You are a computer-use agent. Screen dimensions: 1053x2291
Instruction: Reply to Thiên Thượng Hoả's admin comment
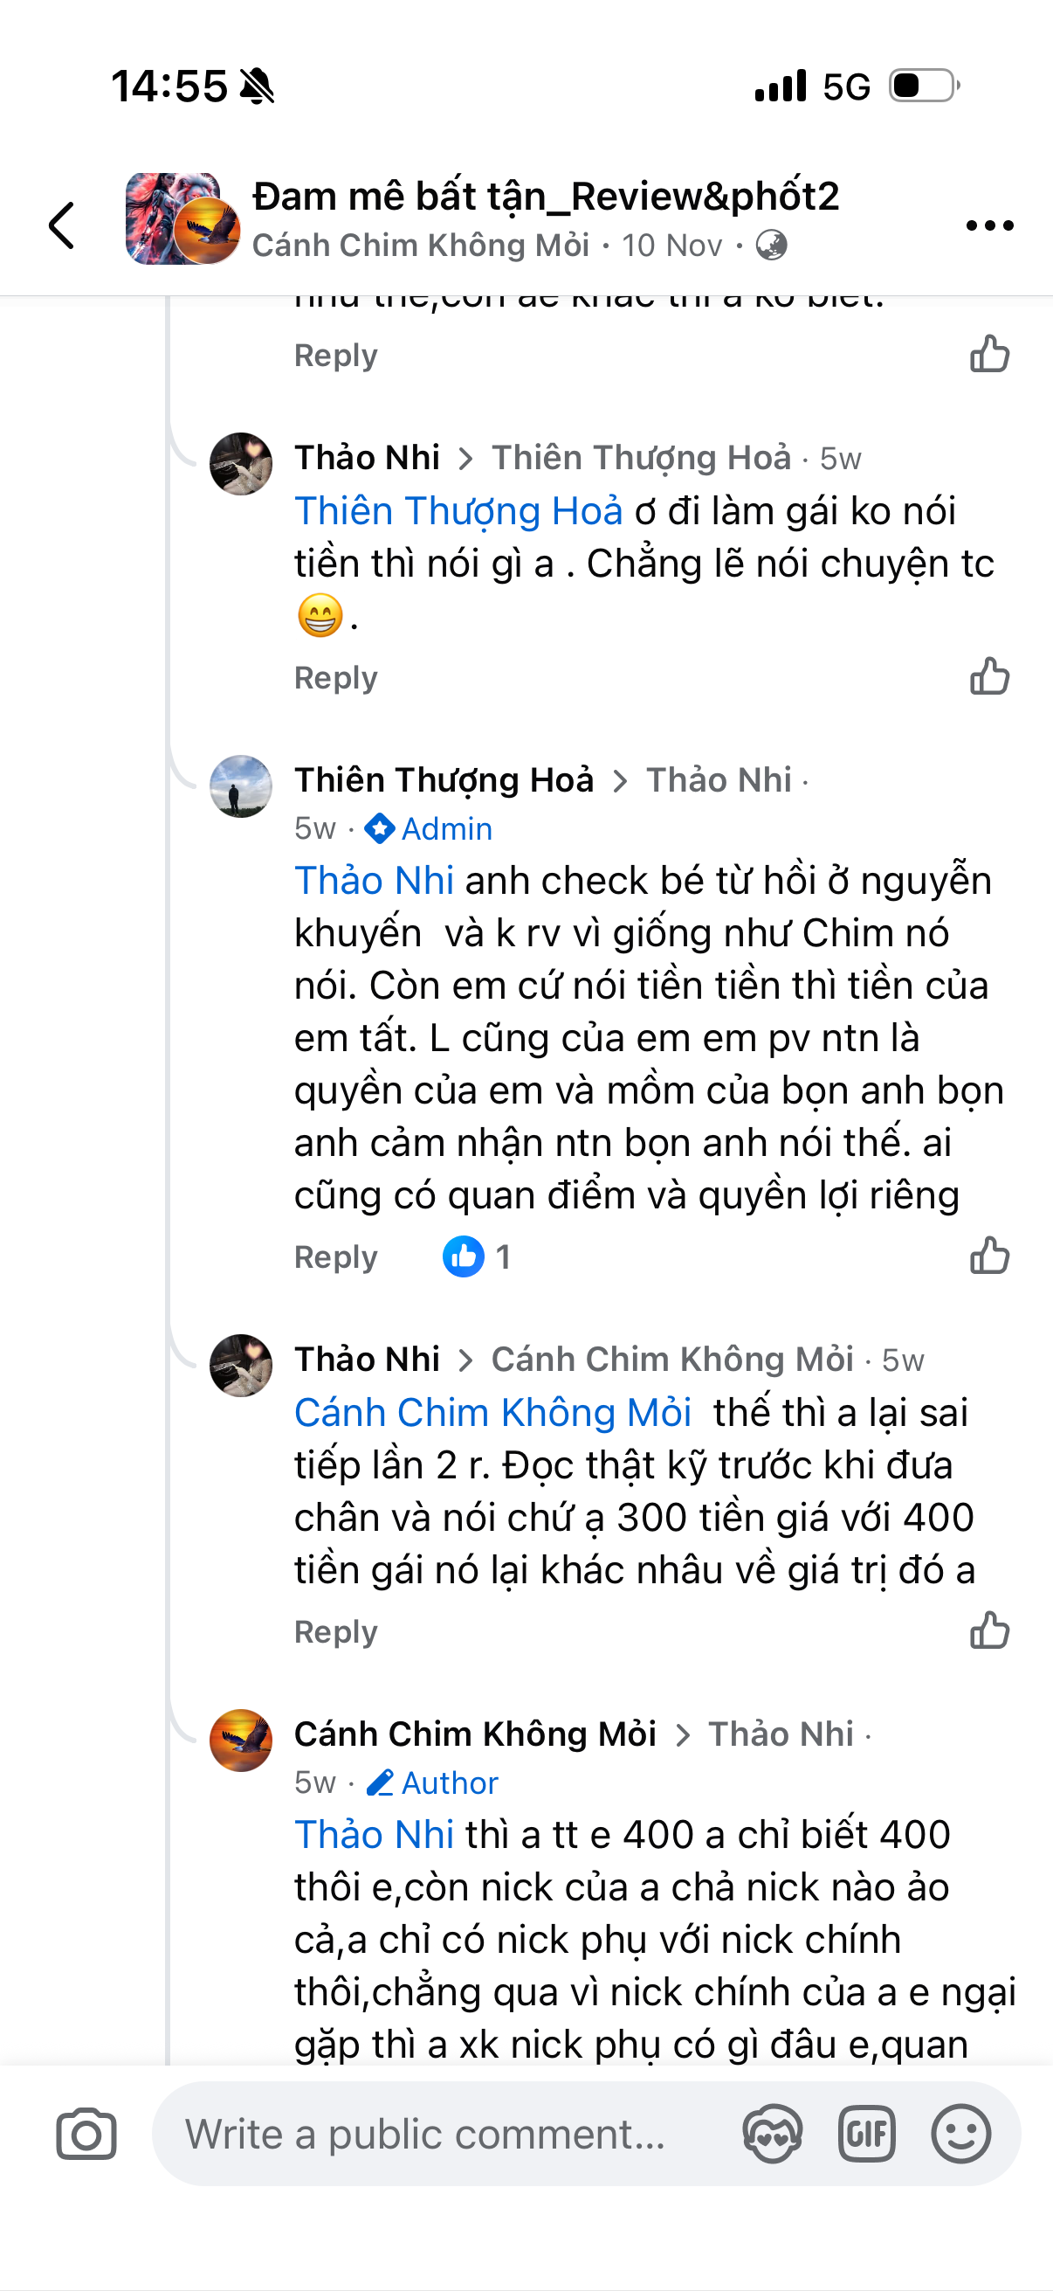point(336,1257)
